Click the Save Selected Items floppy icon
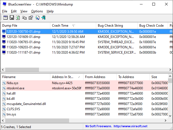This screenshot has width=173, height=130. tap(12, 18)
